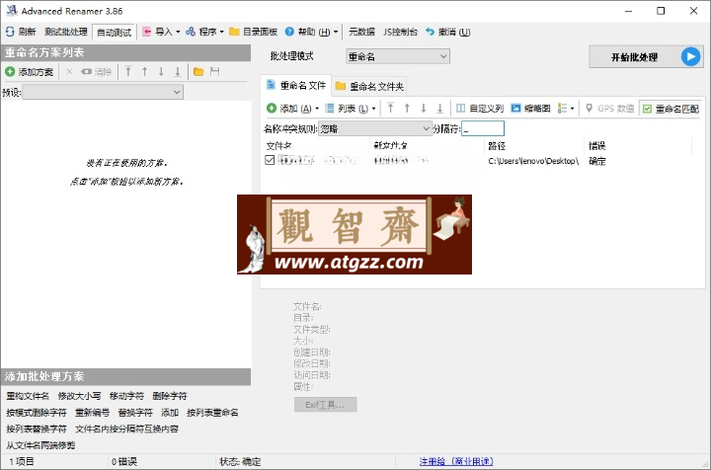Toggle the 自动测试 button
The height and width of the screenshot is (470, 711).
click(115, 33)
